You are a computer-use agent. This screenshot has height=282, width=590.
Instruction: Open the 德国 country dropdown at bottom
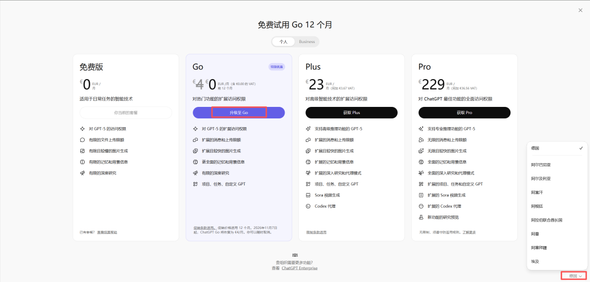pyautogui.click(x=575, y=276)
